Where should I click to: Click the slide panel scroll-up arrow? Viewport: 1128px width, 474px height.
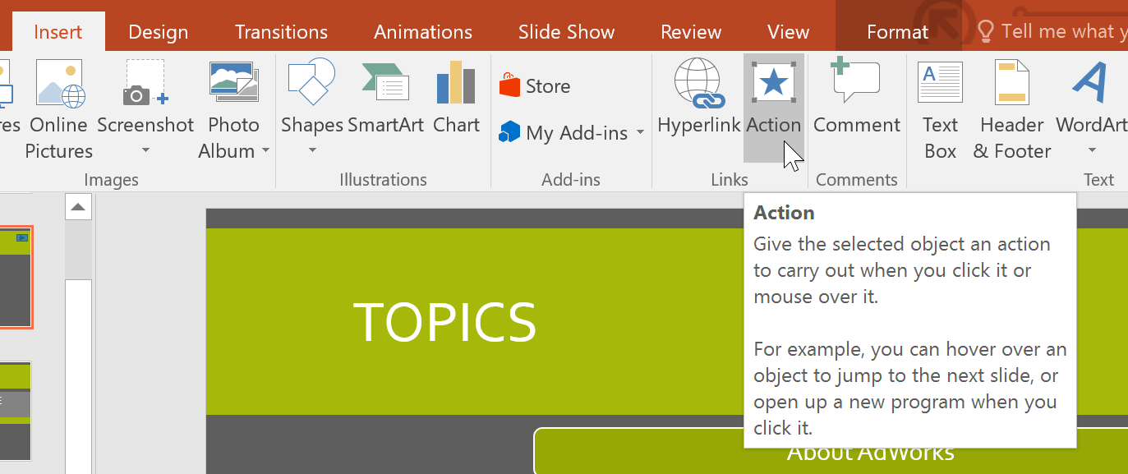pyautogui.click(x=78, y=206)
